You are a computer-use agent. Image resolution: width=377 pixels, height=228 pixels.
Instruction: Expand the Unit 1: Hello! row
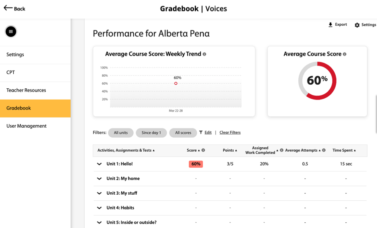[99, 164]
